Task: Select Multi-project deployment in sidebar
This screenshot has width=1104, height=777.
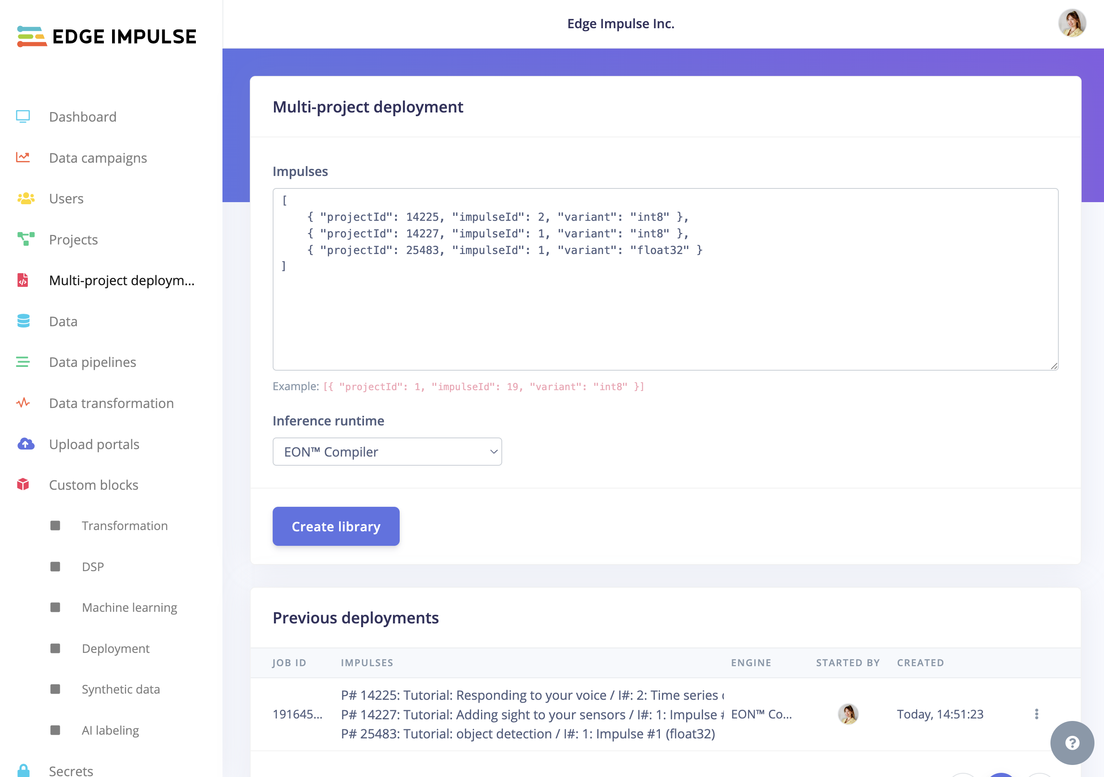Action: click(x=122, y=280)
